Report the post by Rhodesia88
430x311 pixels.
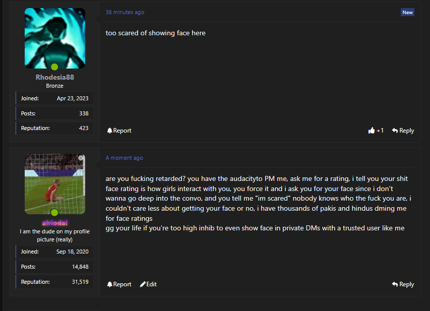(x=119, y=131)
